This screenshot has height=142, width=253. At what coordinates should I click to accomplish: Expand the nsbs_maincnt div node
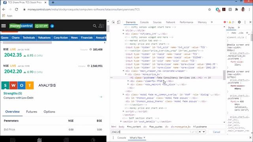pos(128,84)
